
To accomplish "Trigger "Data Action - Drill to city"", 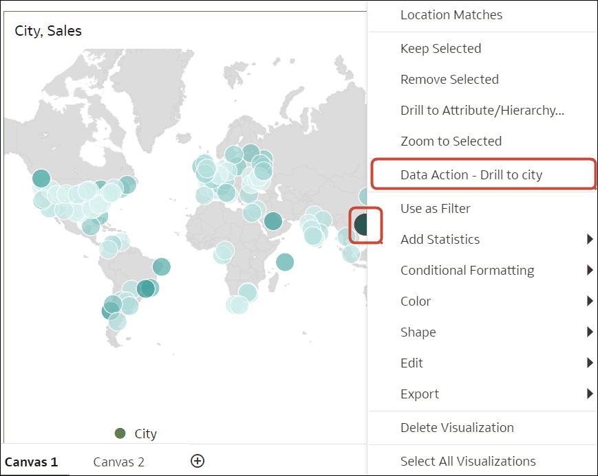I will click(473, 174).
